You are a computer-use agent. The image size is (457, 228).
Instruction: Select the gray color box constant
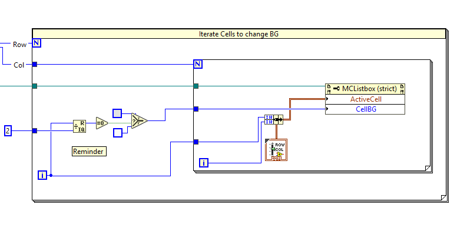click(117, 113)
